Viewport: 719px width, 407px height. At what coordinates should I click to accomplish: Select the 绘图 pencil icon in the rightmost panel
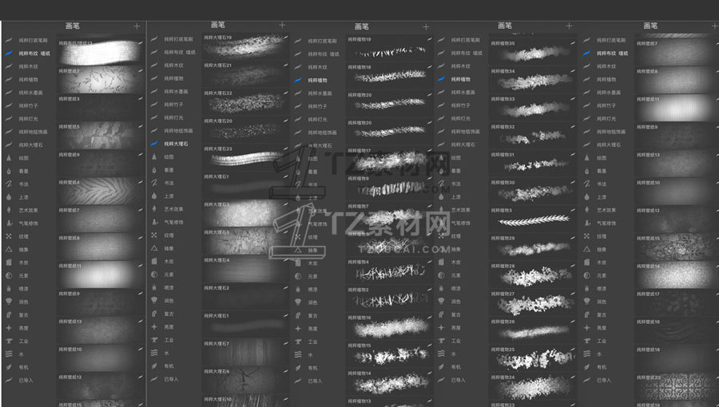[586, 157]
